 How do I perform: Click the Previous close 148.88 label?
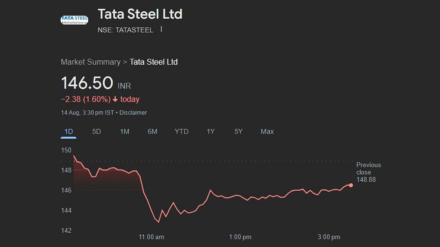click(x=368, y=172)
